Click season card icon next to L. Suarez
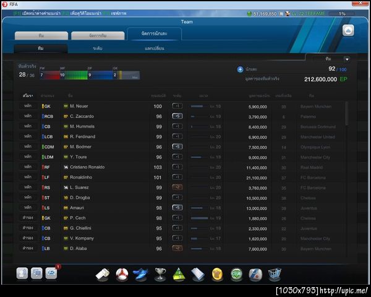This screenshot has height=297, width=371. coord(66,187)
